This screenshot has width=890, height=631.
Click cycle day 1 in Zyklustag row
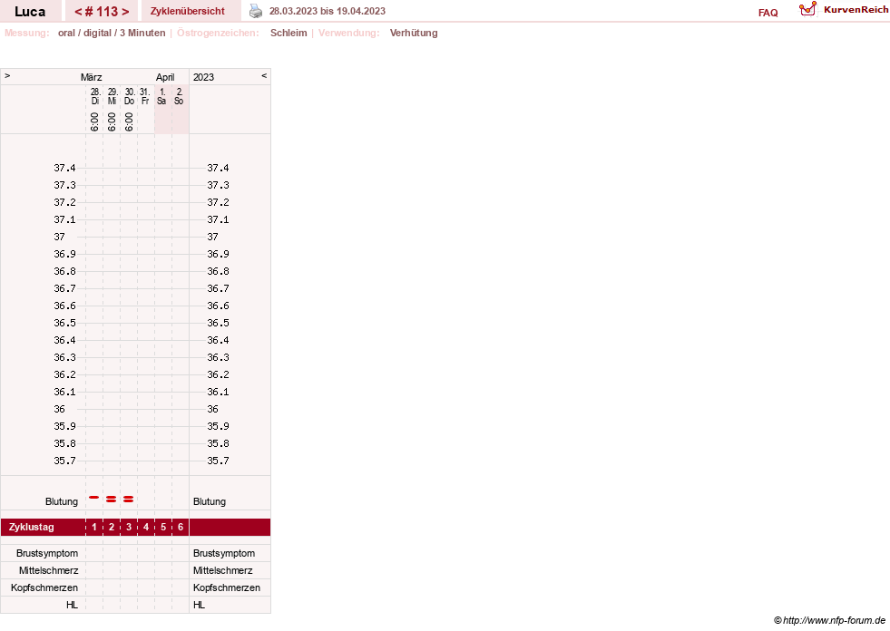coord(94,527)
